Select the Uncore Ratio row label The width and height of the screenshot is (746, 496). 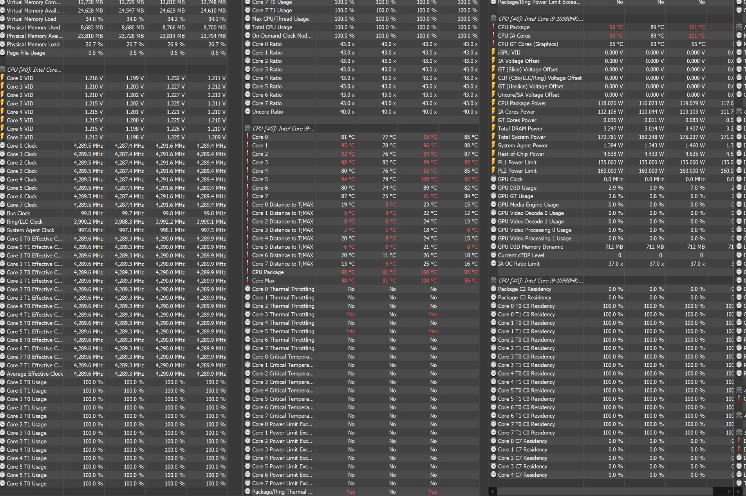point(267,112)
